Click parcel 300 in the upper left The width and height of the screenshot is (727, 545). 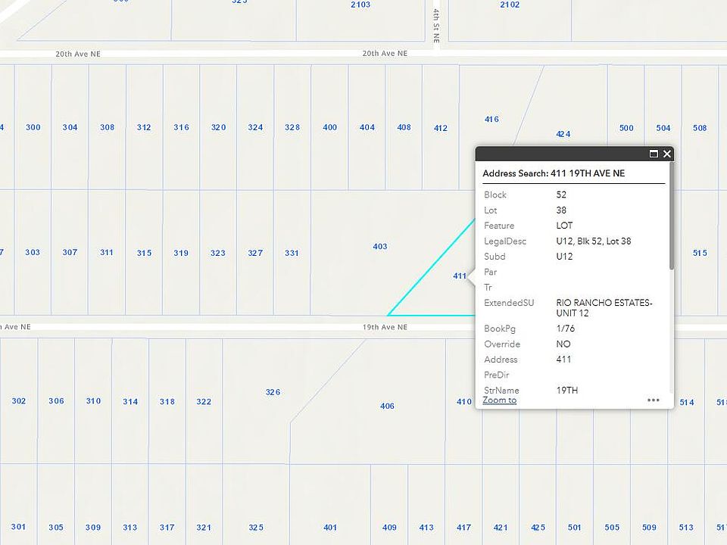(33, 128)
